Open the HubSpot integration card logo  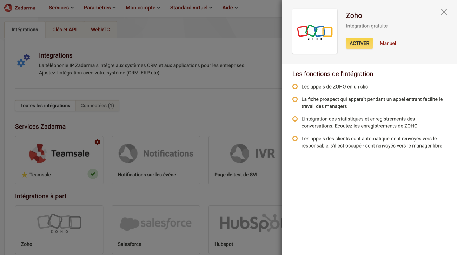tap(251, 223)
